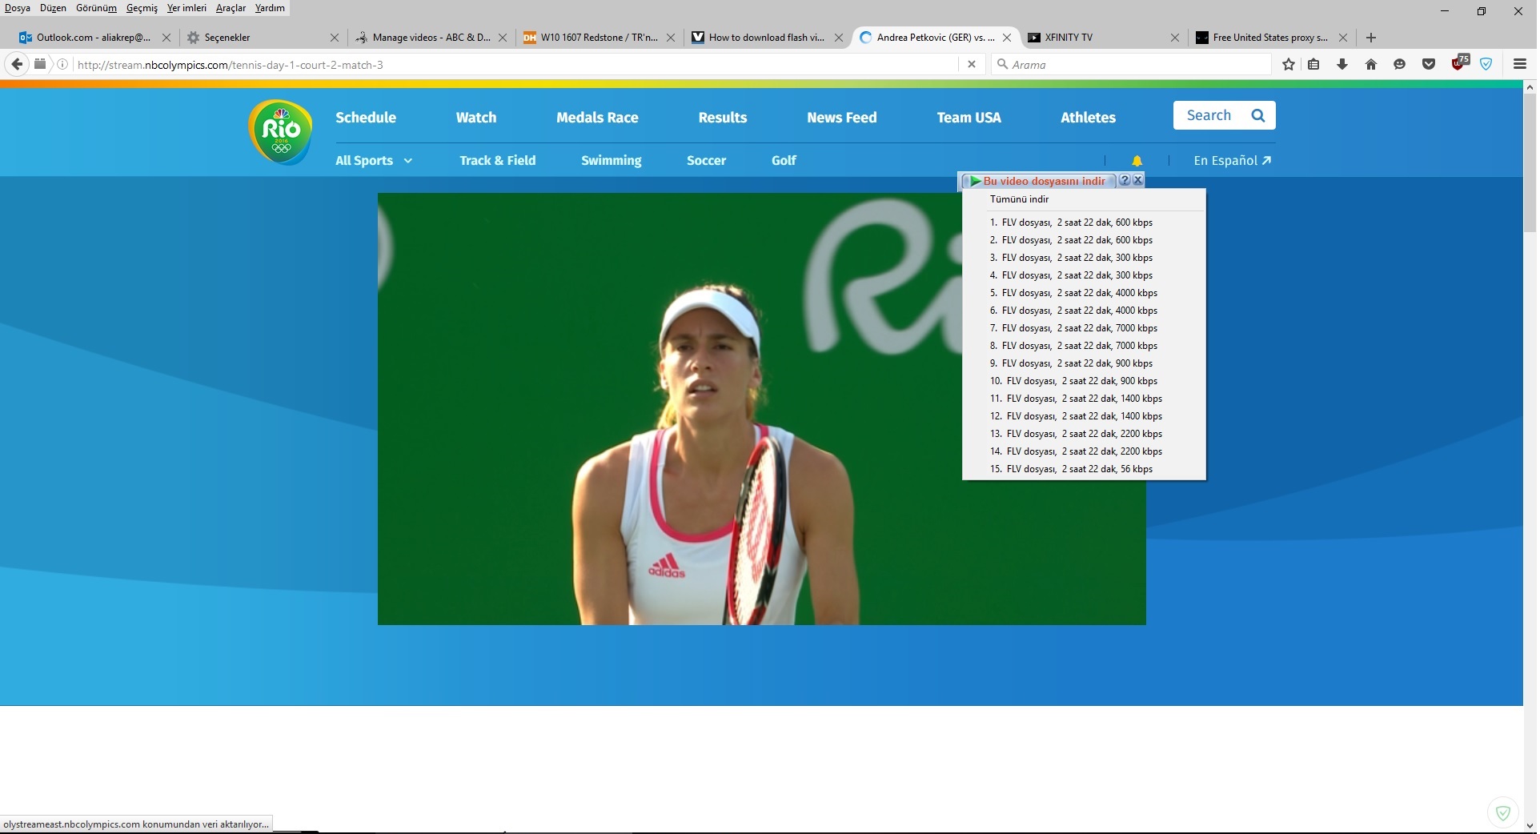Switch site language via En Español
The height and width of the screenshot is (834, 1540).
pos(1232,160)
